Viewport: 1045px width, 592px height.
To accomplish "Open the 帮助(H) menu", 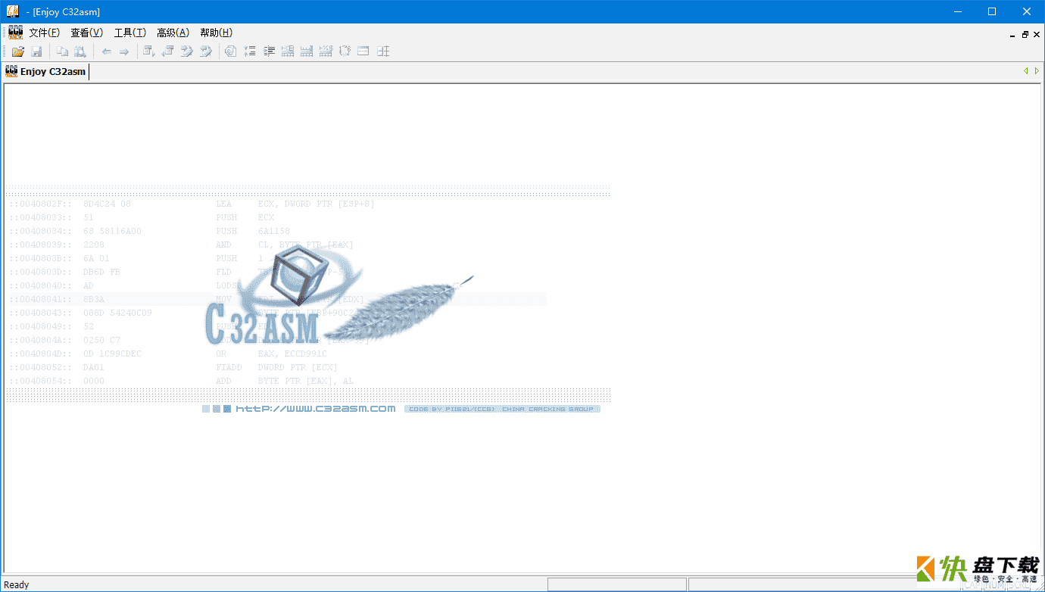I will point(217,33).
